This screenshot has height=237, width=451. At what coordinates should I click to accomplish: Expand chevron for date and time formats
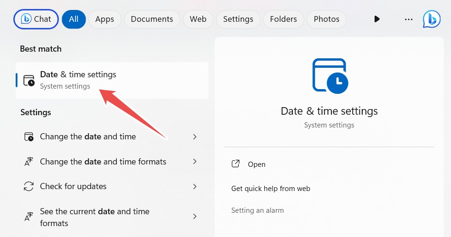point(195,162)
